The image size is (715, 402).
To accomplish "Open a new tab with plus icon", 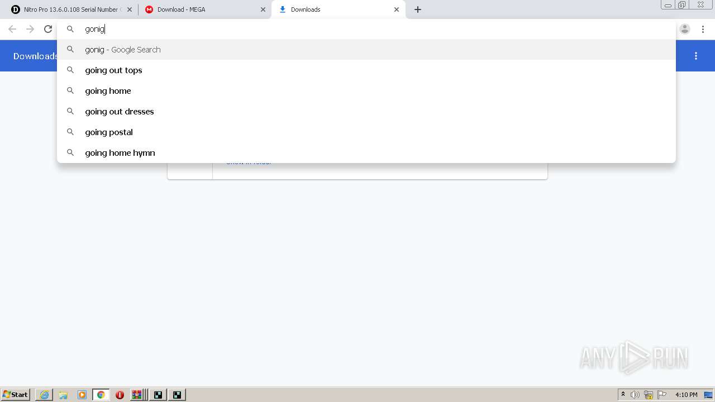I will coord(418,9).
